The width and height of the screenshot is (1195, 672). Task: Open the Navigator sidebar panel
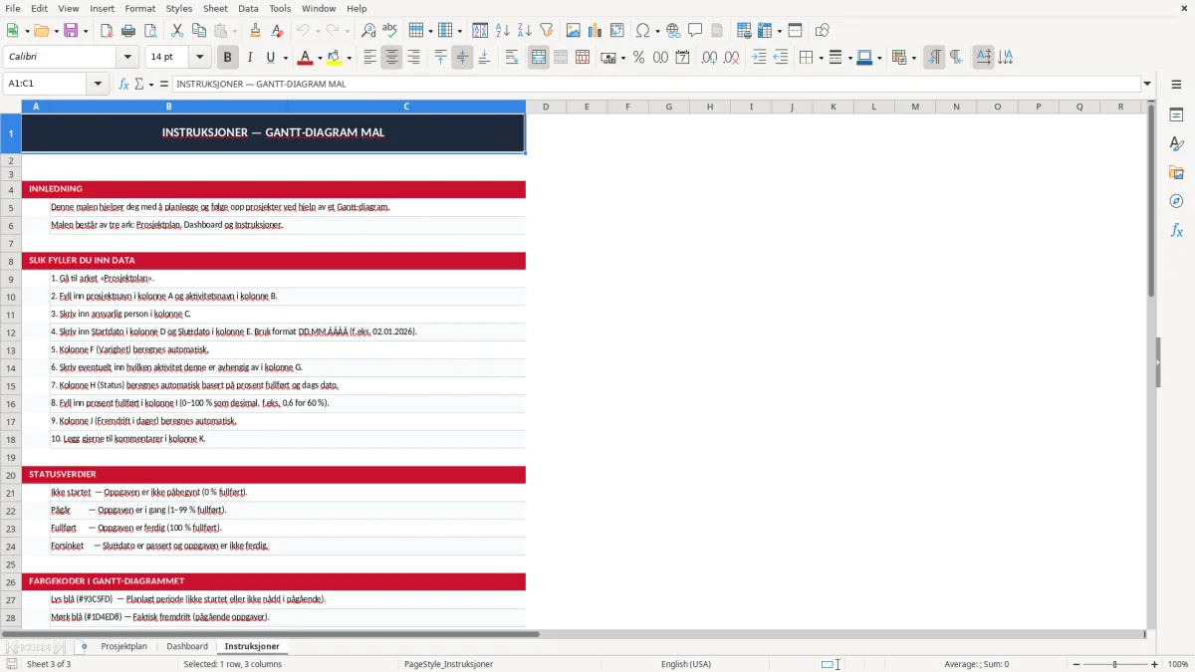tap(1176, 202)
